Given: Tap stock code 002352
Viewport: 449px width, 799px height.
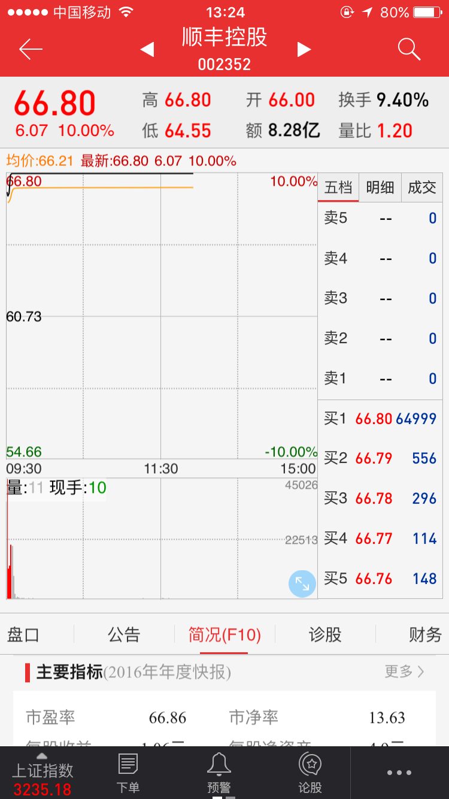Looking at the screenshot, I should [224, 64].
